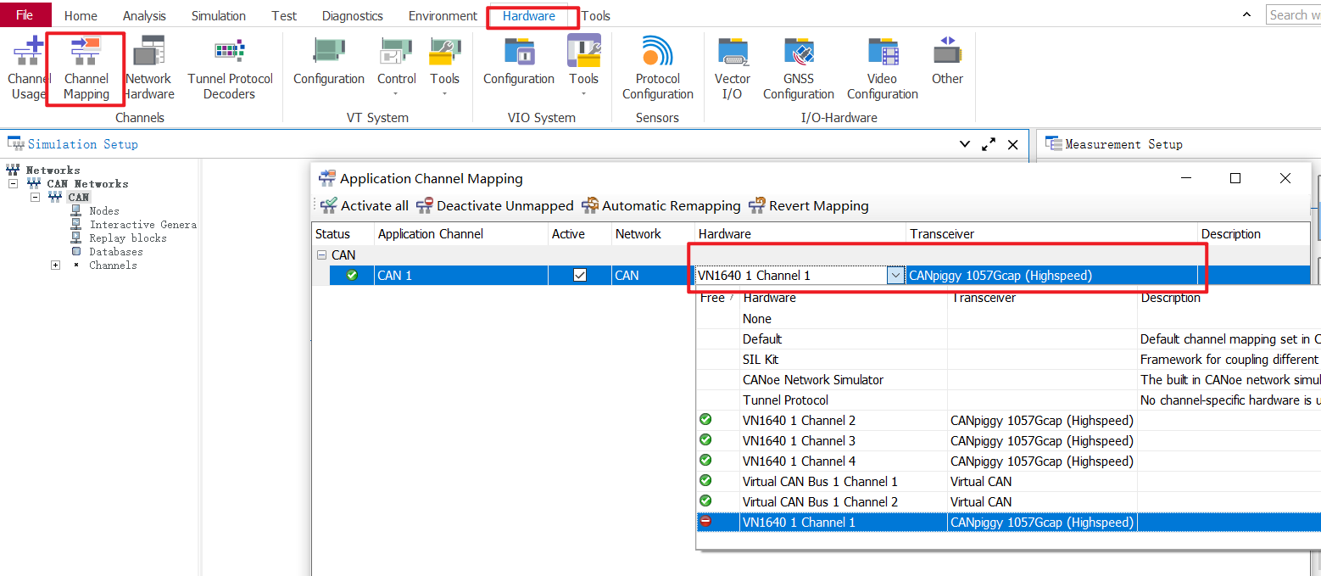Switch to the Environment tab
Screen dimensions: 1321x576
pyautogui.click(x=443, y=15)
